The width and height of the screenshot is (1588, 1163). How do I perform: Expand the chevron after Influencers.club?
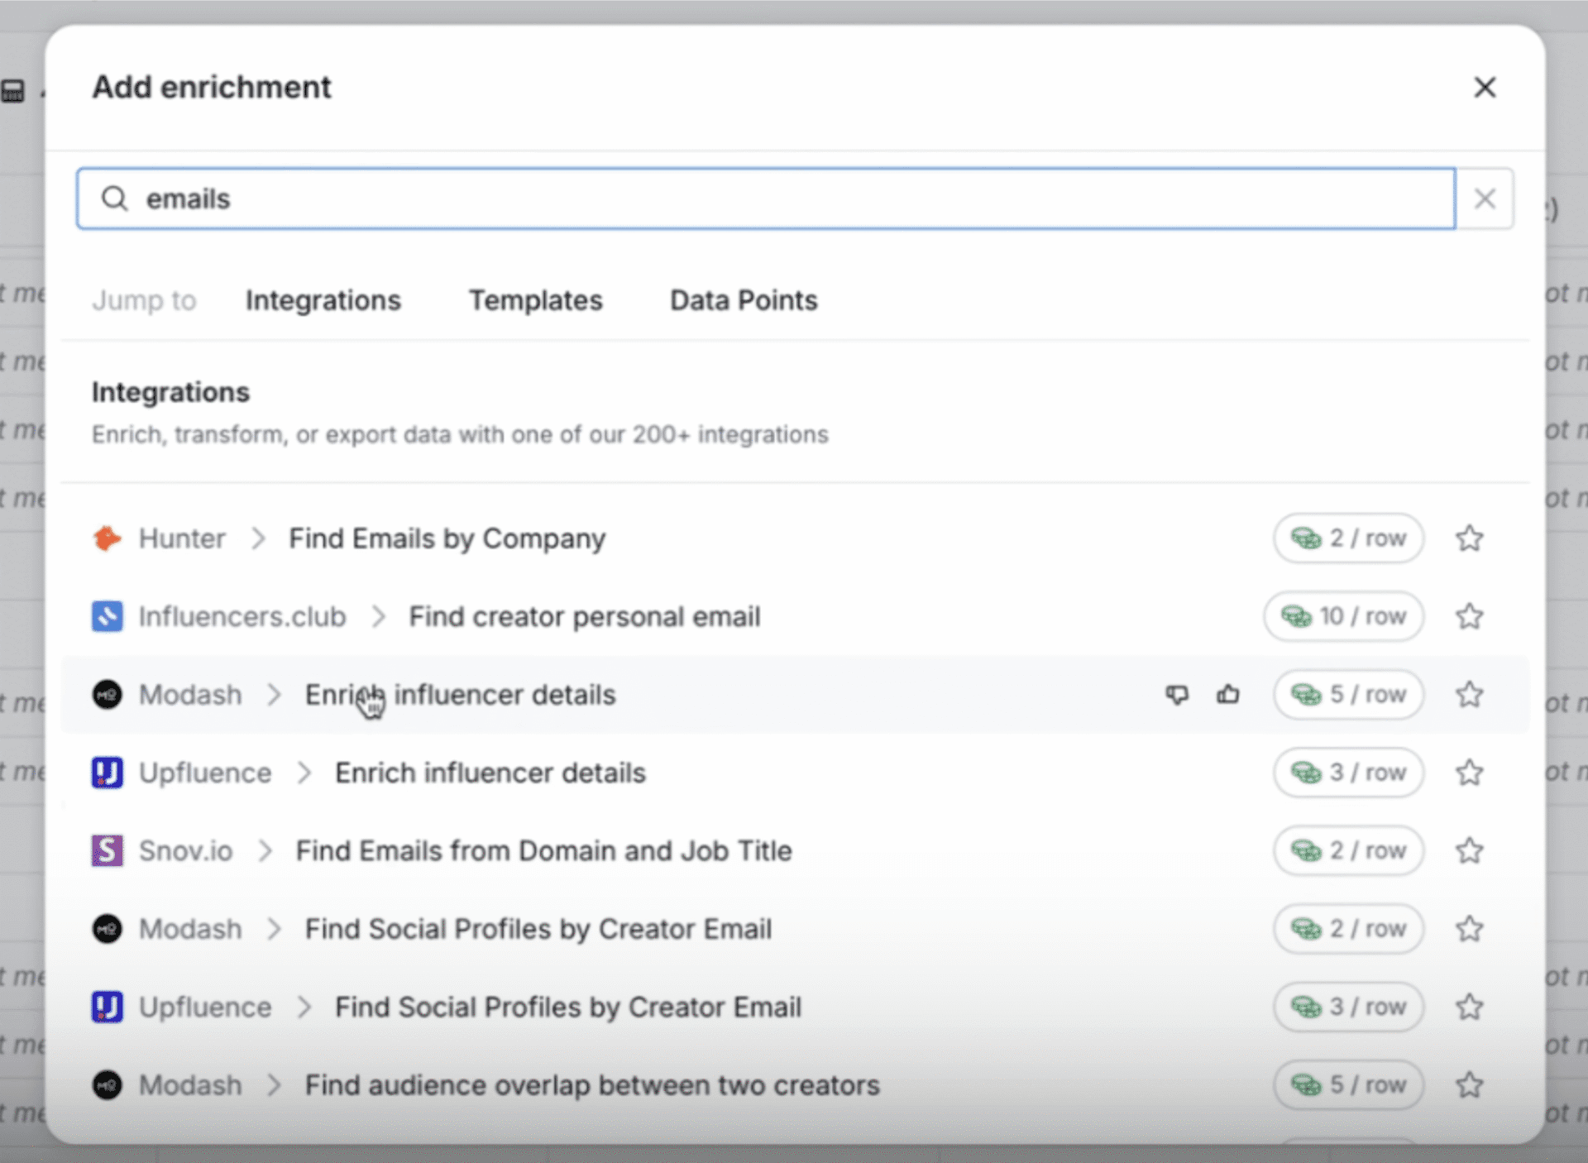click(x=379, y=616)
